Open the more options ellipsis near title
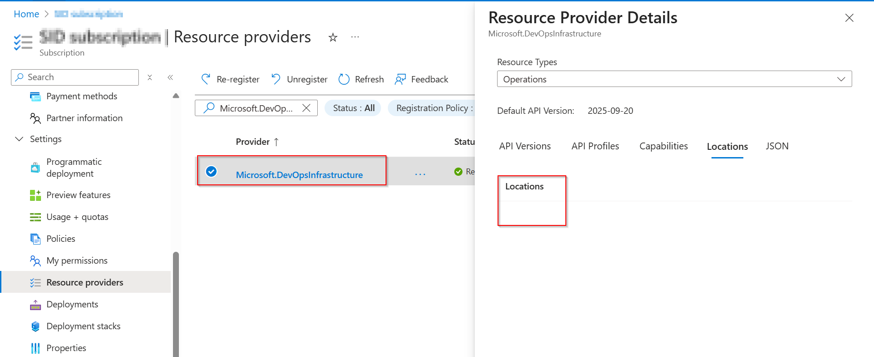 355,37
